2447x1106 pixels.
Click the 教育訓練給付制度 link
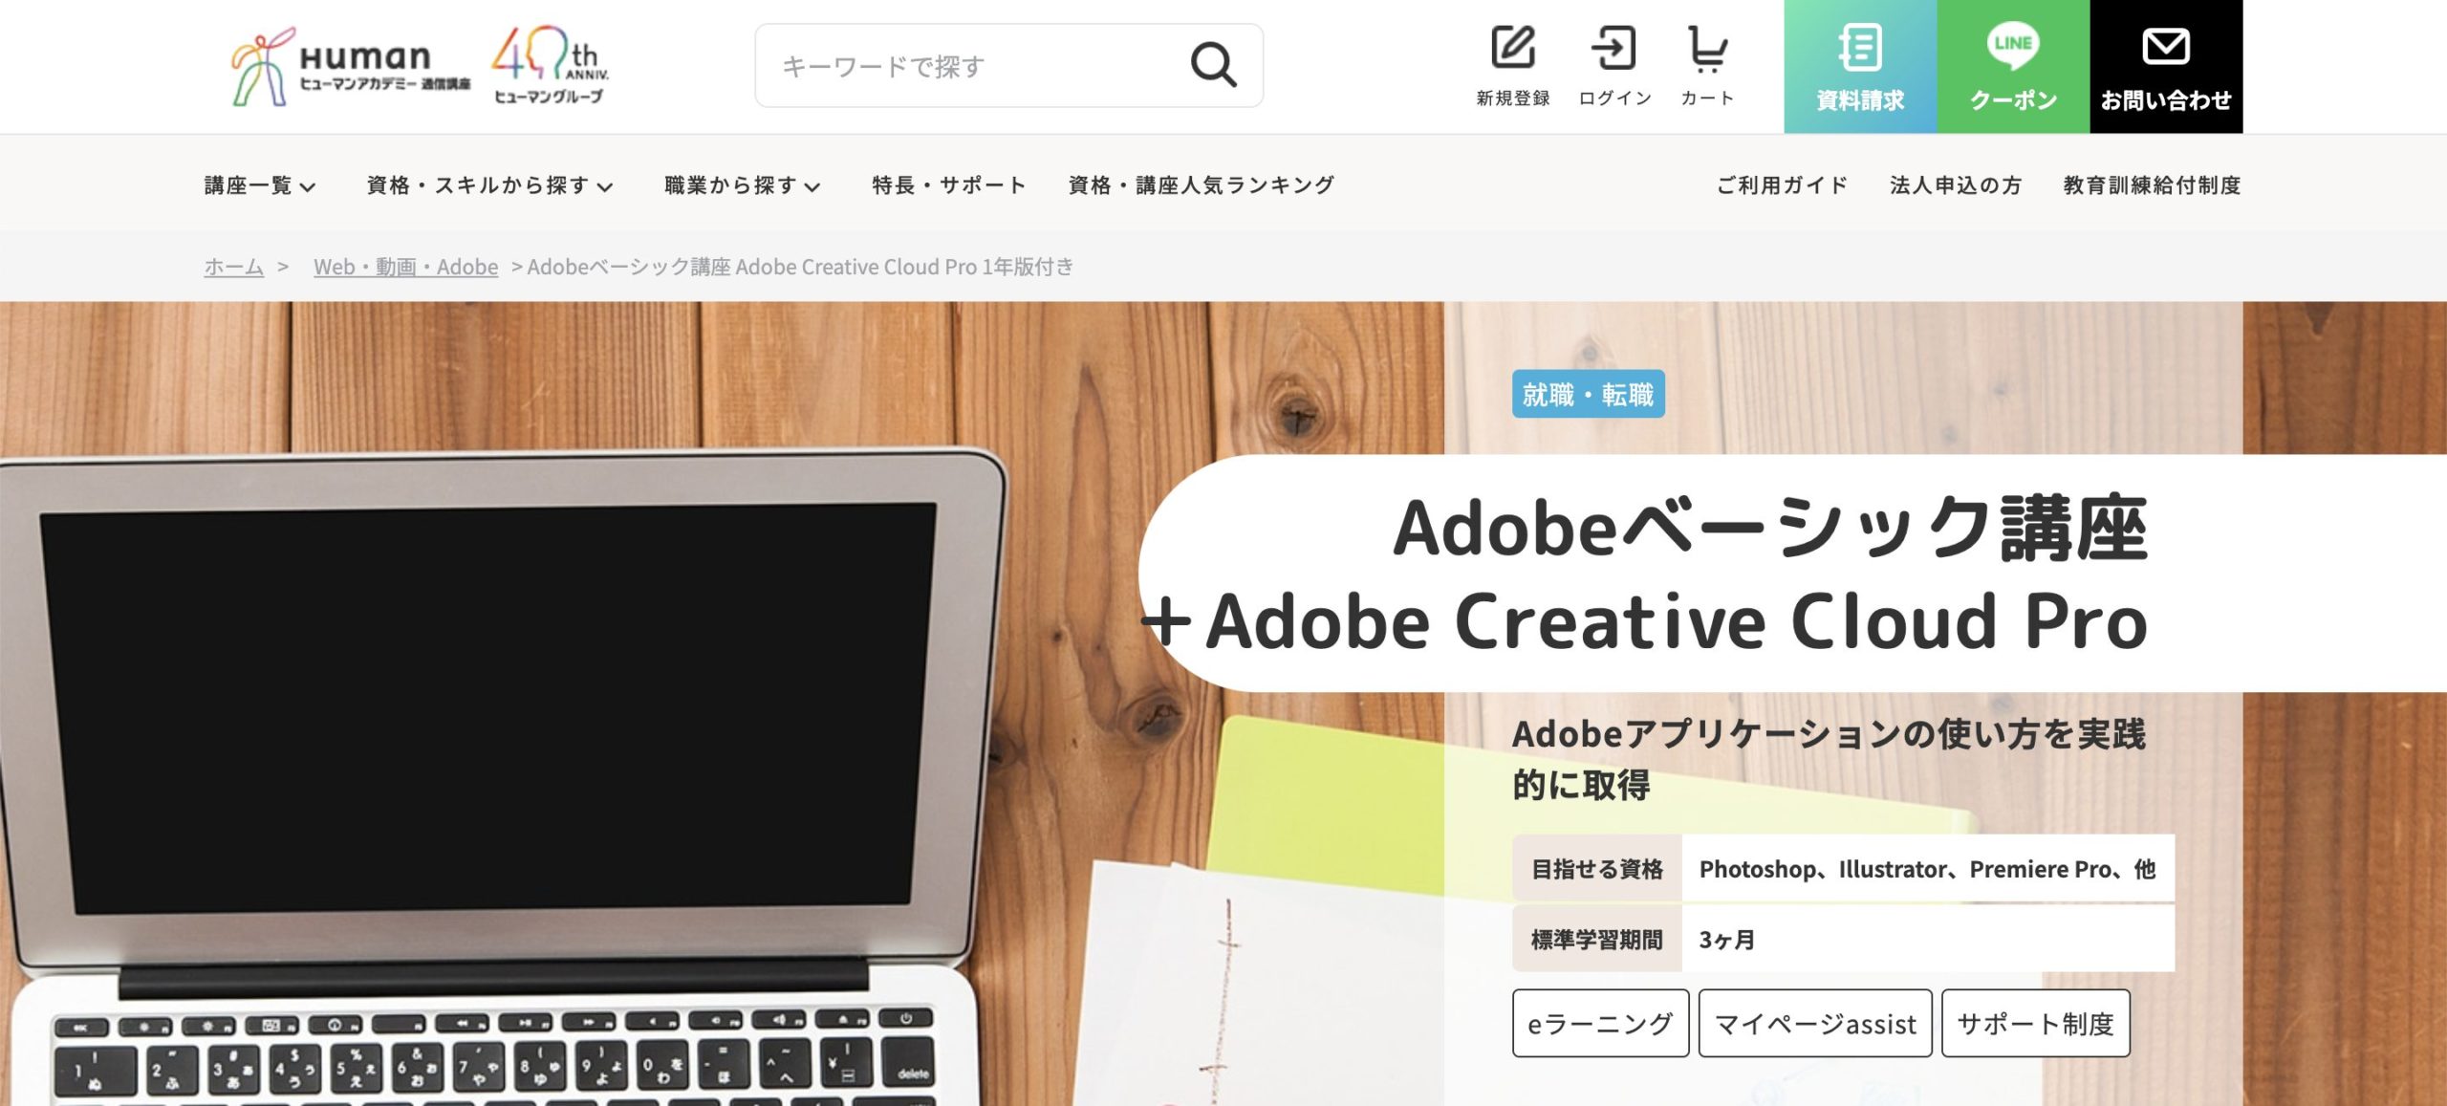click(x=2152, y=185)
